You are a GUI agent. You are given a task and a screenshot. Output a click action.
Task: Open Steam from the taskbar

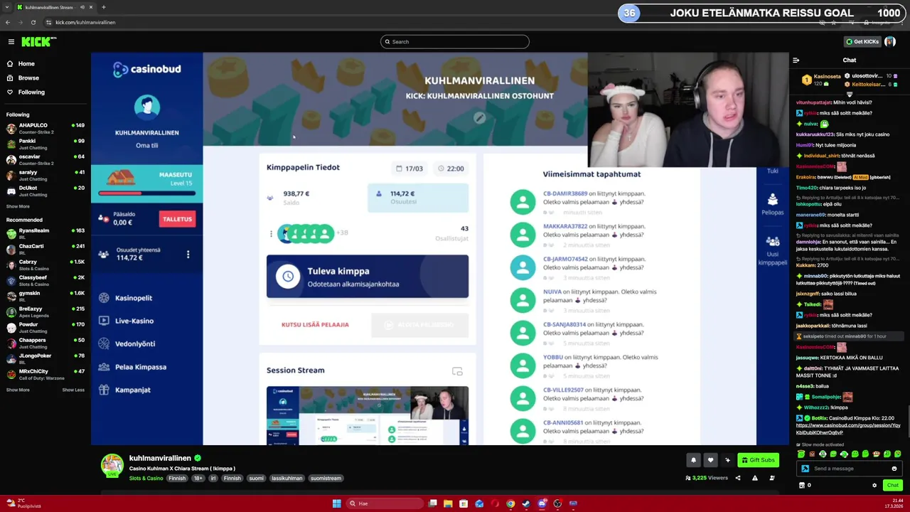tap(525, 503)
